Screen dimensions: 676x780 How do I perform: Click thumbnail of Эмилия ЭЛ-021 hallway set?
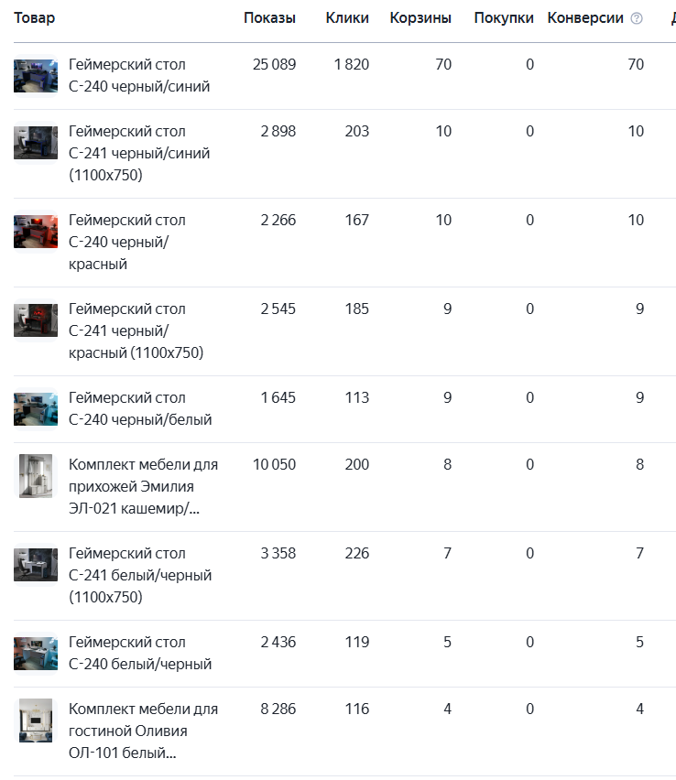coord(36,476)
